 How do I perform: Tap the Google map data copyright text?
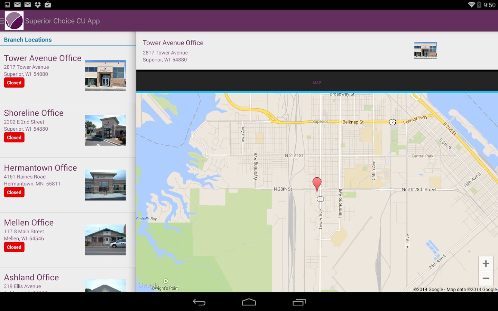point(455,290)
